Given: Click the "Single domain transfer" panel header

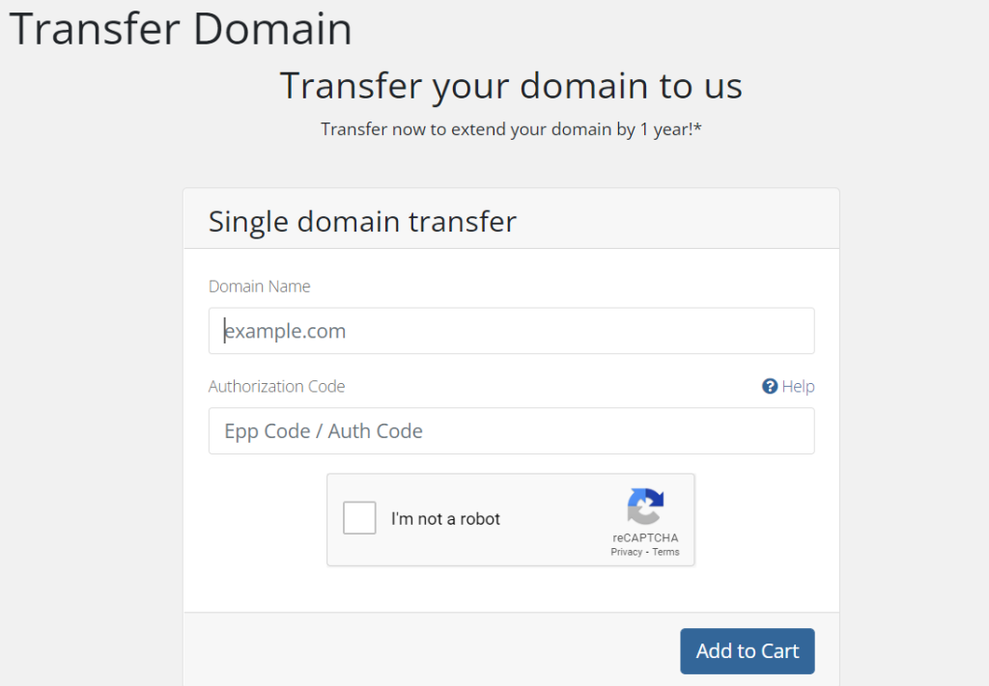Looking at the screenshot, I should pos(363,221).
